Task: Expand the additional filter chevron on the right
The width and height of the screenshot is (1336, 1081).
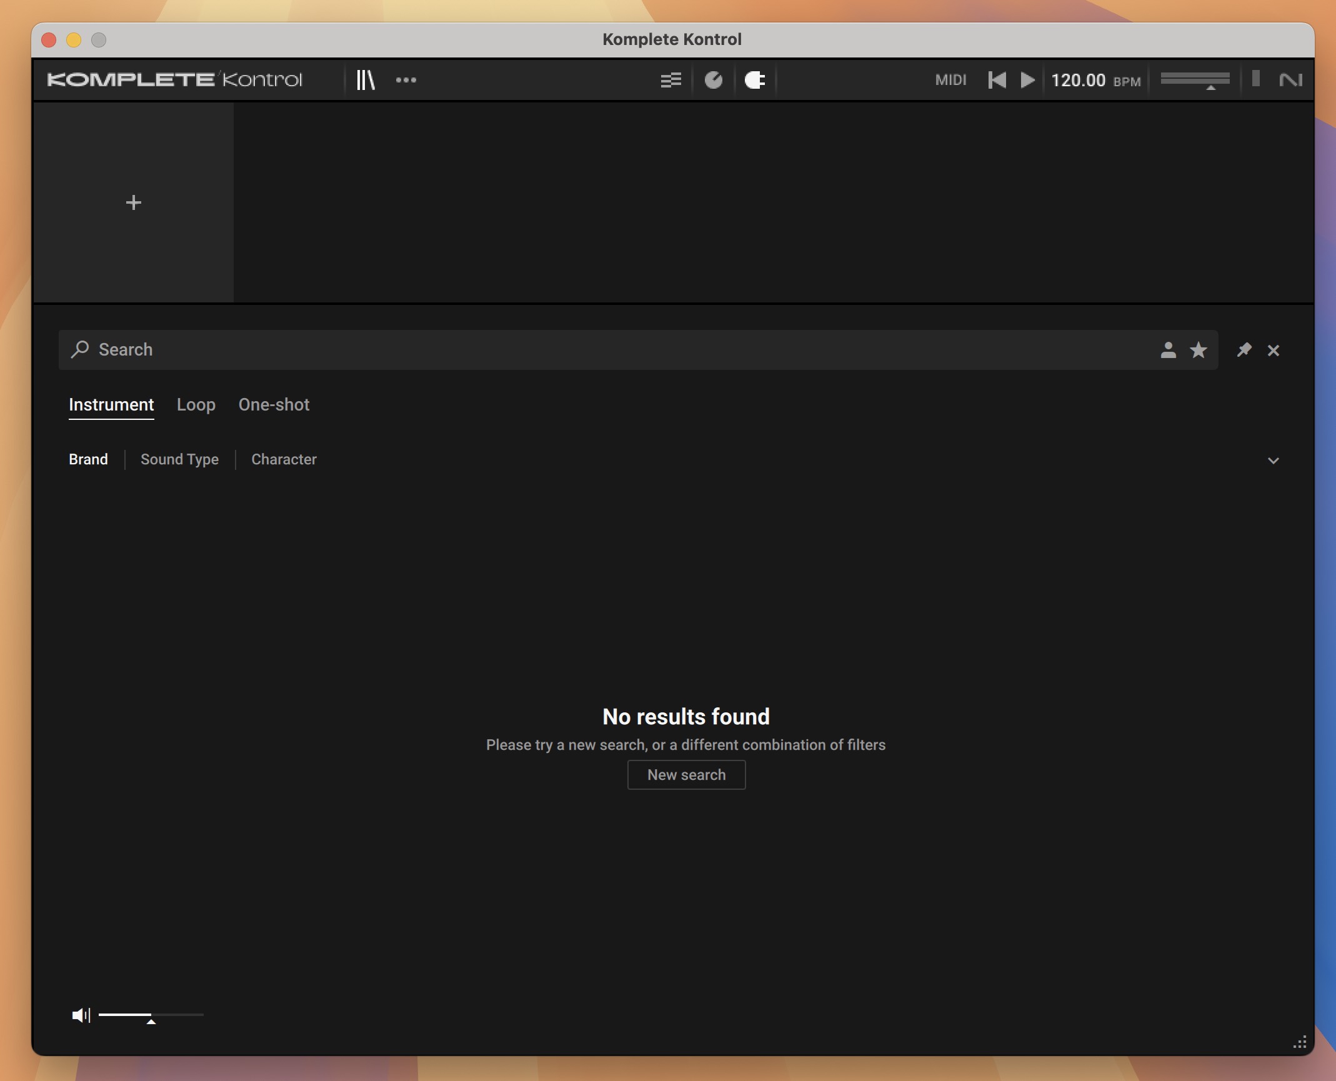Action: pos(1273,460)
